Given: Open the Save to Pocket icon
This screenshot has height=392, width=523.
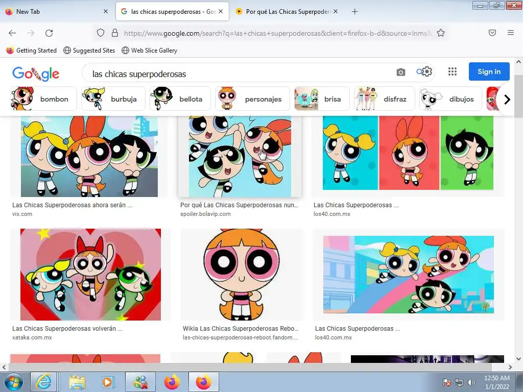Looking at the screenshot, I should pyautogui.click(x=492, y=33).
